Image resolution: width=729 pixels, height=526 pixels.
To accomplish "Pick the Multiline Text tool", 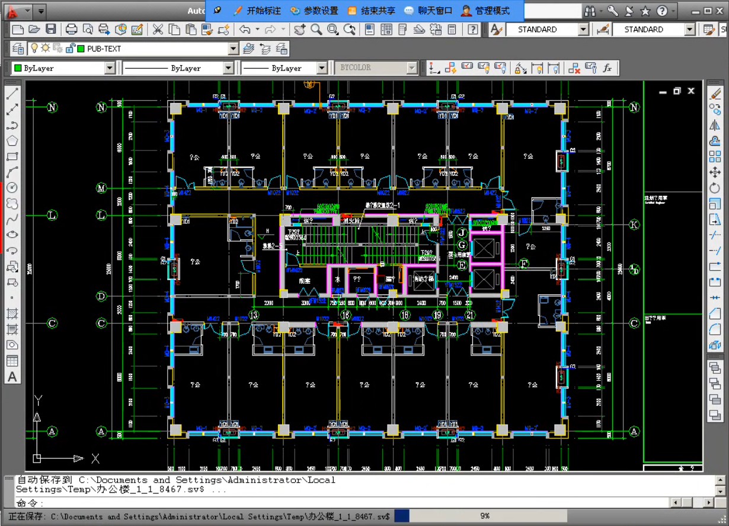I will click(12, 377).
